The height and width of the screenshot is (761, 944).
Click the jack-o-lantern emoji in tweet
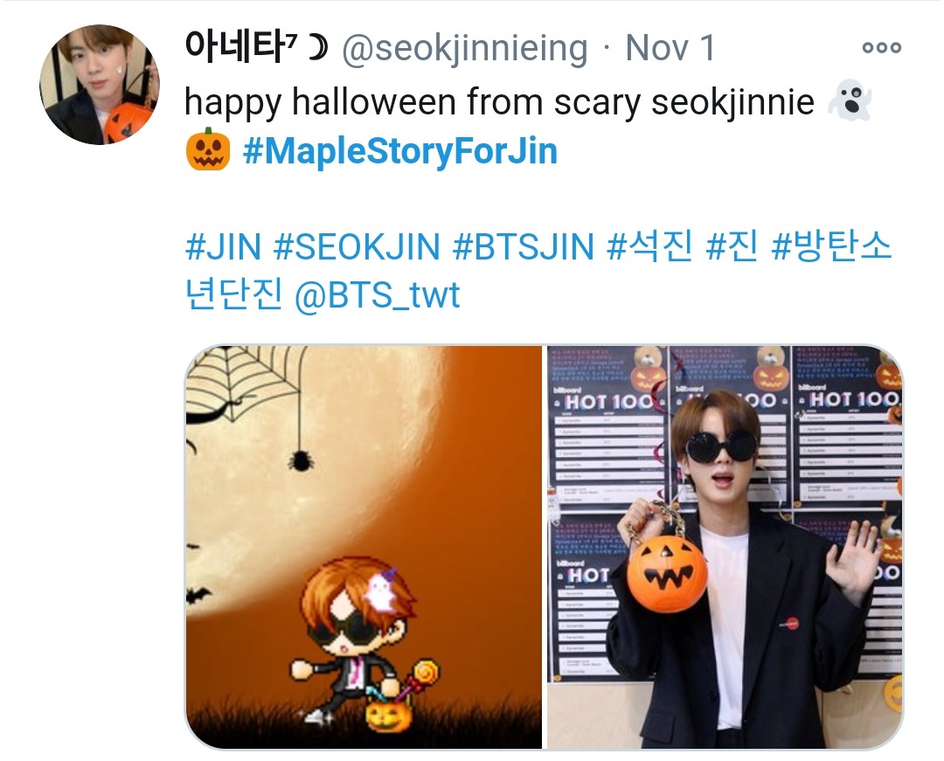point(208,149)
